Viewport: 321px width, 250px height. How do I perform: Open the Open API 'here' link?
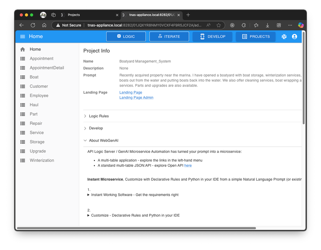[x=188, y=165]
